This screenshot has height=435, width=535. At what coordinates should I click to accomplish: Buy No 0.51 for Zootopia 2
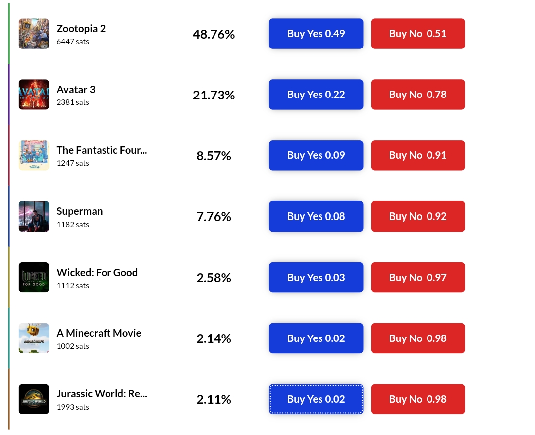tap(418, 34)
